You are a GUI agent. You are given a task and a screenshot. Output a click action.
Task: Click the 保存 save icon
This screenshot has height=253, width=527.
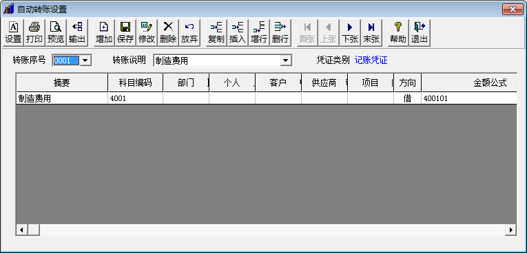point(125,32)
